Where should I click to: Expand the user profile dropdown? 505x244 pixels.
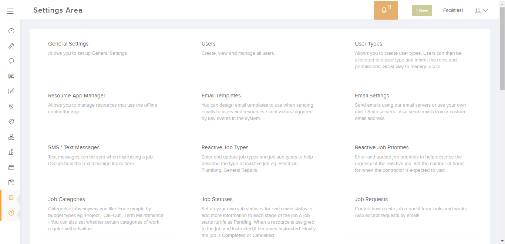tap(481, 10)
